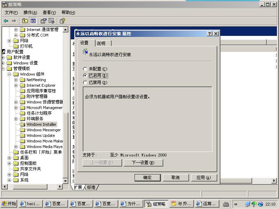Click the 下一设置 button
Viewport: 279px width, 209px height.
tap(143, 163)
